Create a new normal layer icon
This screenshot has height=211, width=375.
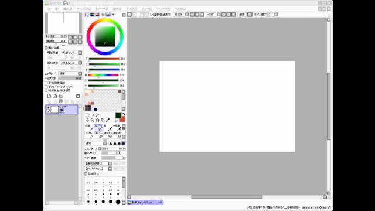tap(49, 96)
